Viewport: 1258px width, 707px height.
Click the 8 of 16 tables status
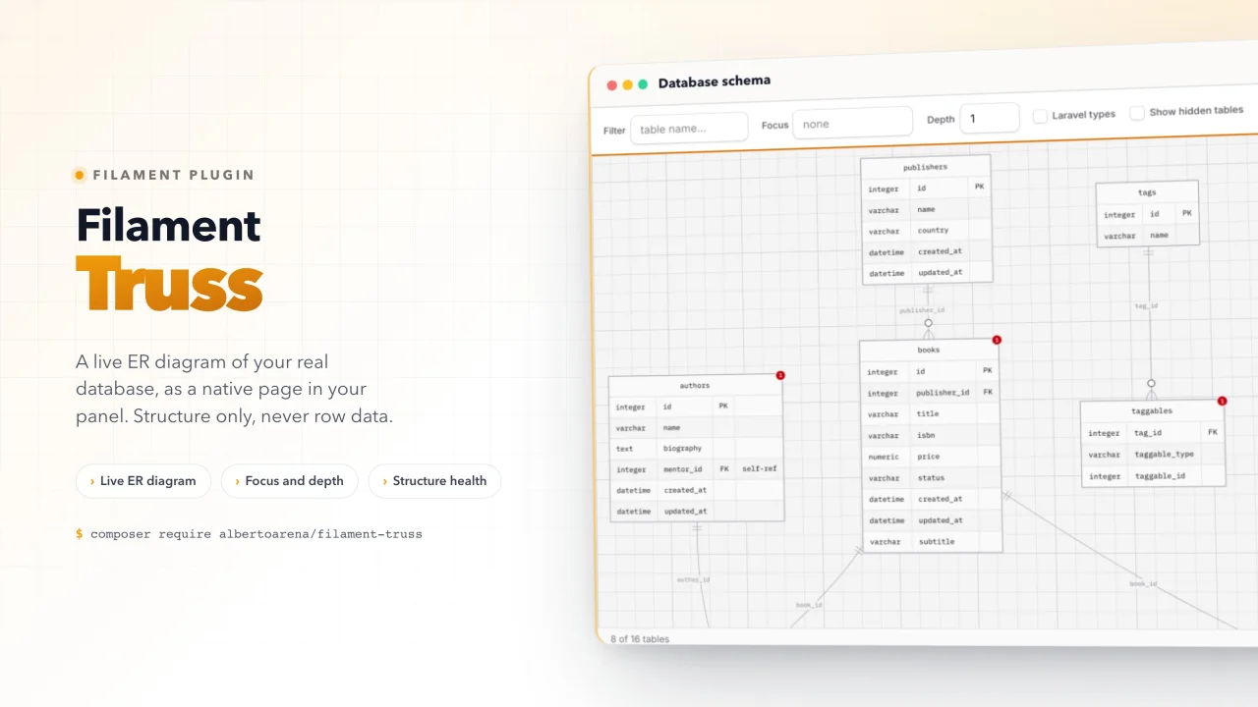640,639
